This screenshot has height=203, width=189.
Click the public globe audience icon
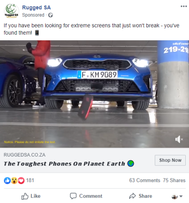point(51,15)
